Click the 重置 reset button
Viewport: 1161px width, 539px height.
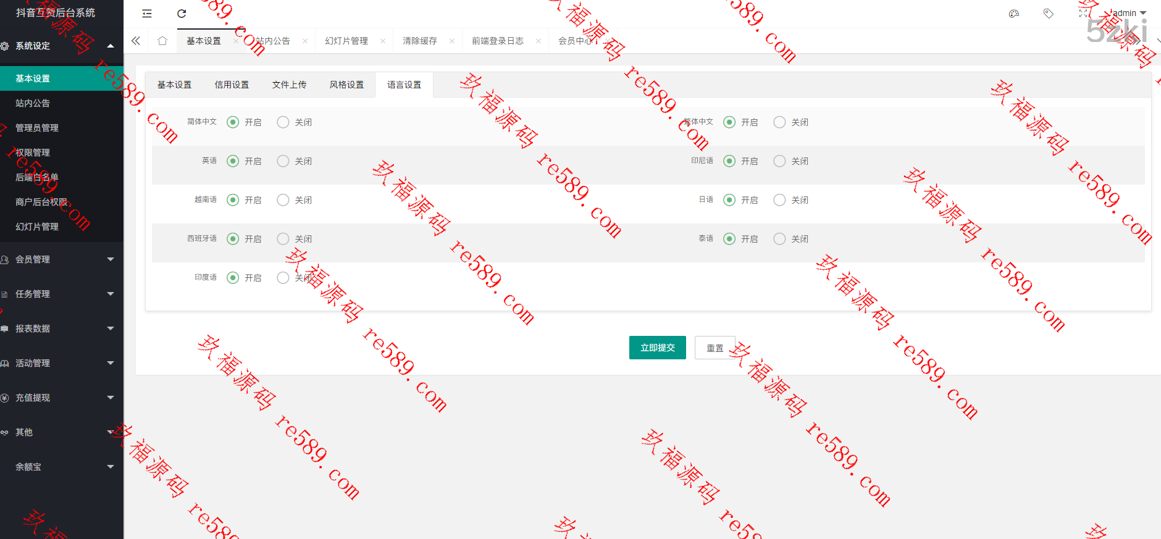point(715,348)
